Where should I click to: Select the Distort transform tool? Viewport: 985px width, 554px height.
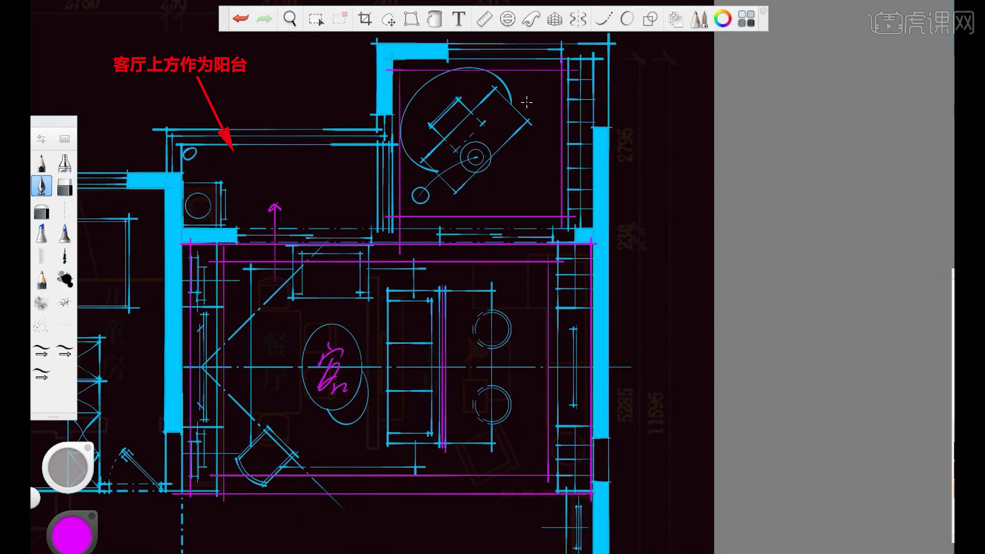(411, 19)
